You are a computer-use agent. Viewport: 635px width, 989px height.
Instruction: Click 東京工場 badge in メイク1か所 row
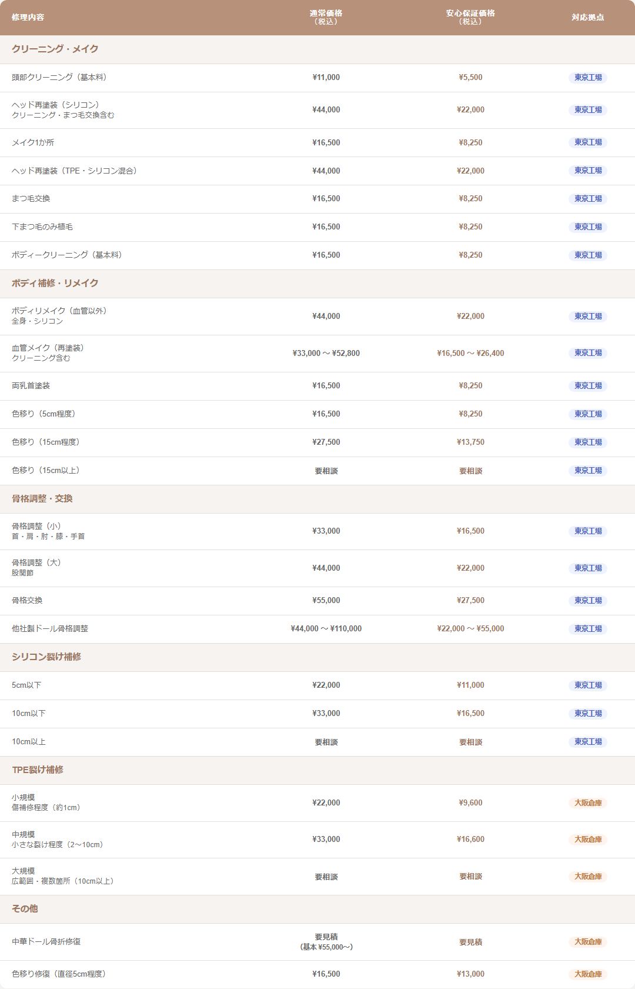click(x=588, y=142)
